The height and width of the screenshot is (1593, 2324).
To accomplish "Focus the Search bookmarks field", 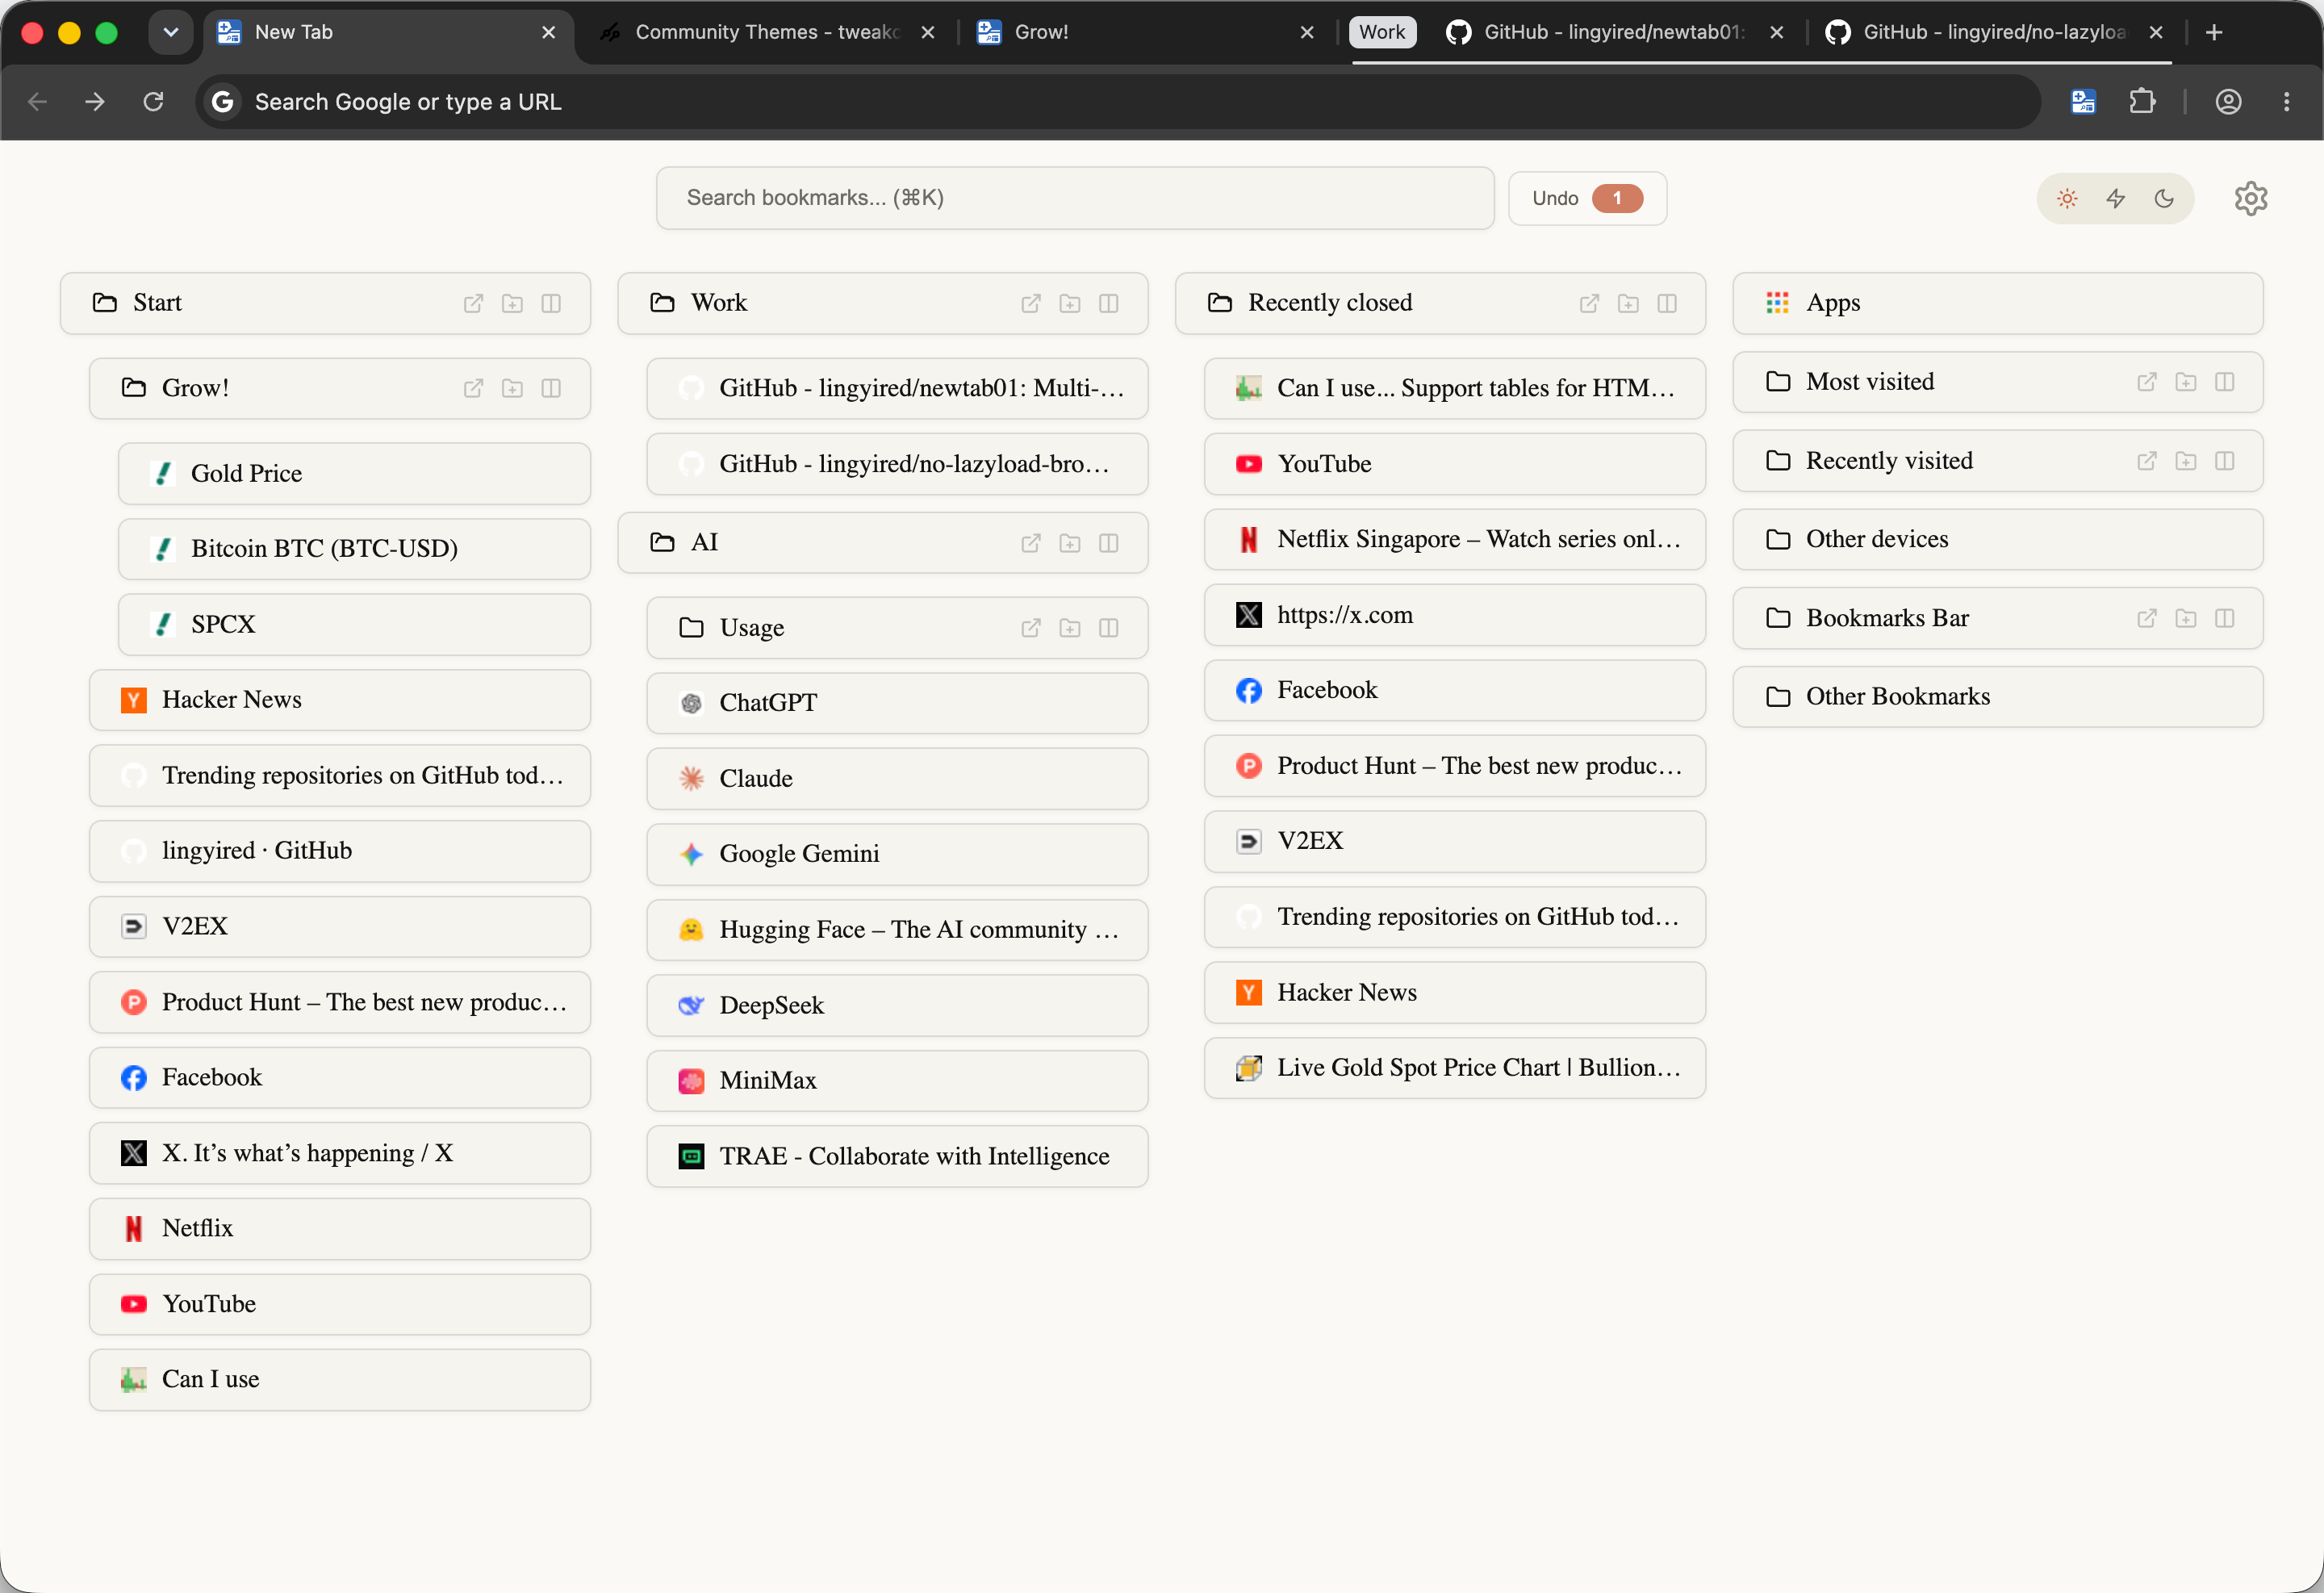I will click(1075, 198).
